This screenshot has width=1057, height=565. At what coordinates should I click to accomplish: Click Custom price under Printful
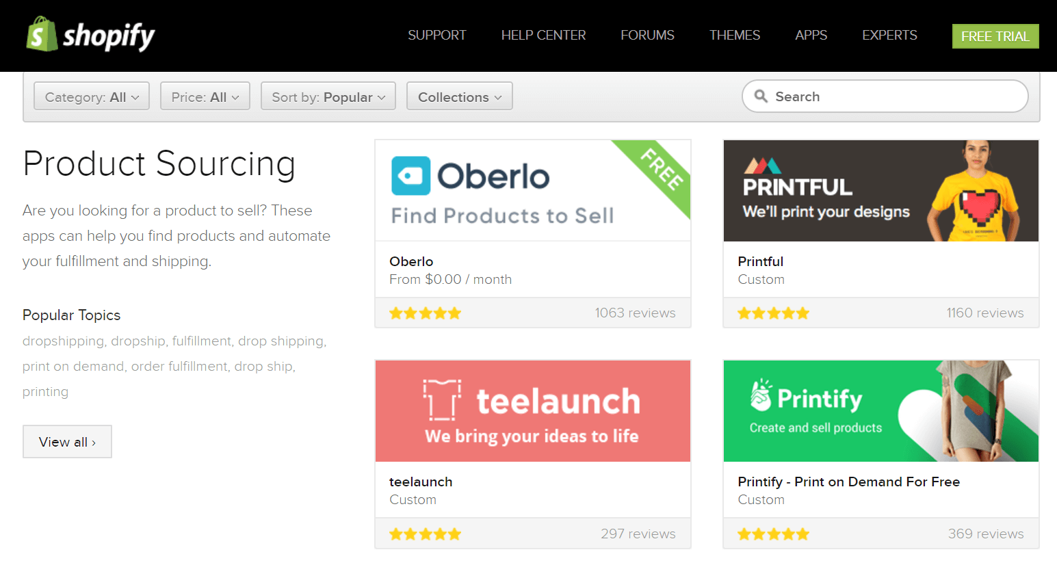761,279
